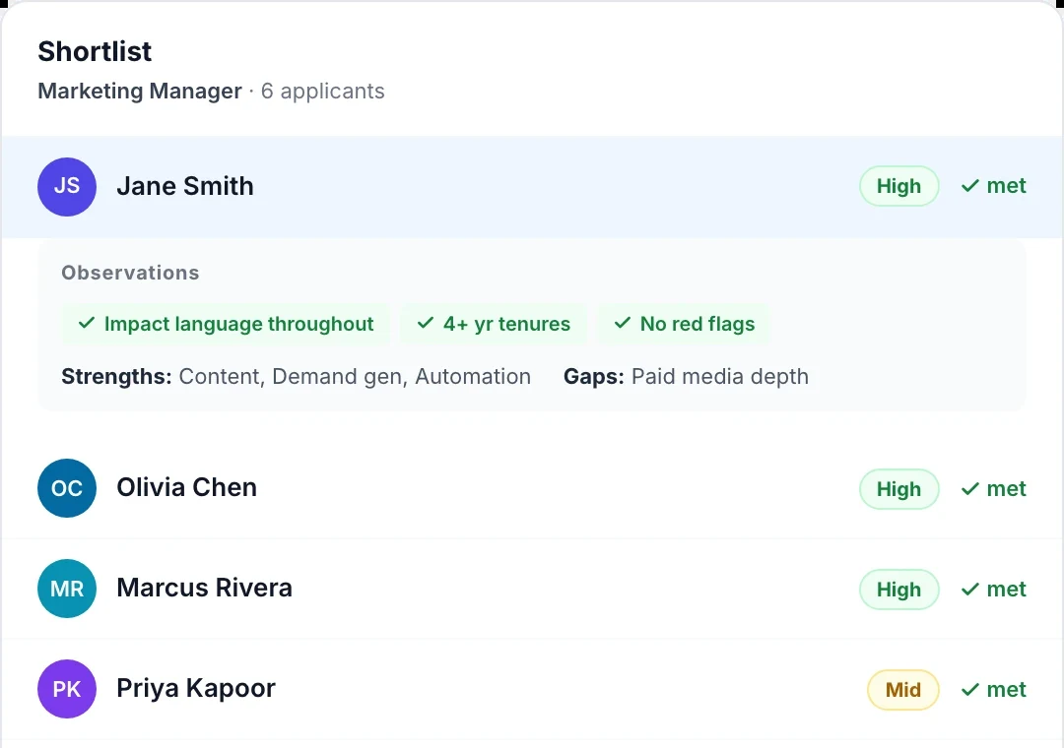The image size is (1064, 748).
Task: Expand the Priya Kapoor applicant row
Action: [532, 689]
